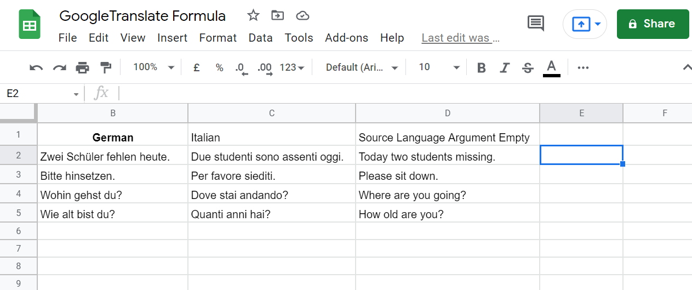This screenshot has width=692, height=290.
Task: Open comment history speech bubble
Action: tap(535, 24)
